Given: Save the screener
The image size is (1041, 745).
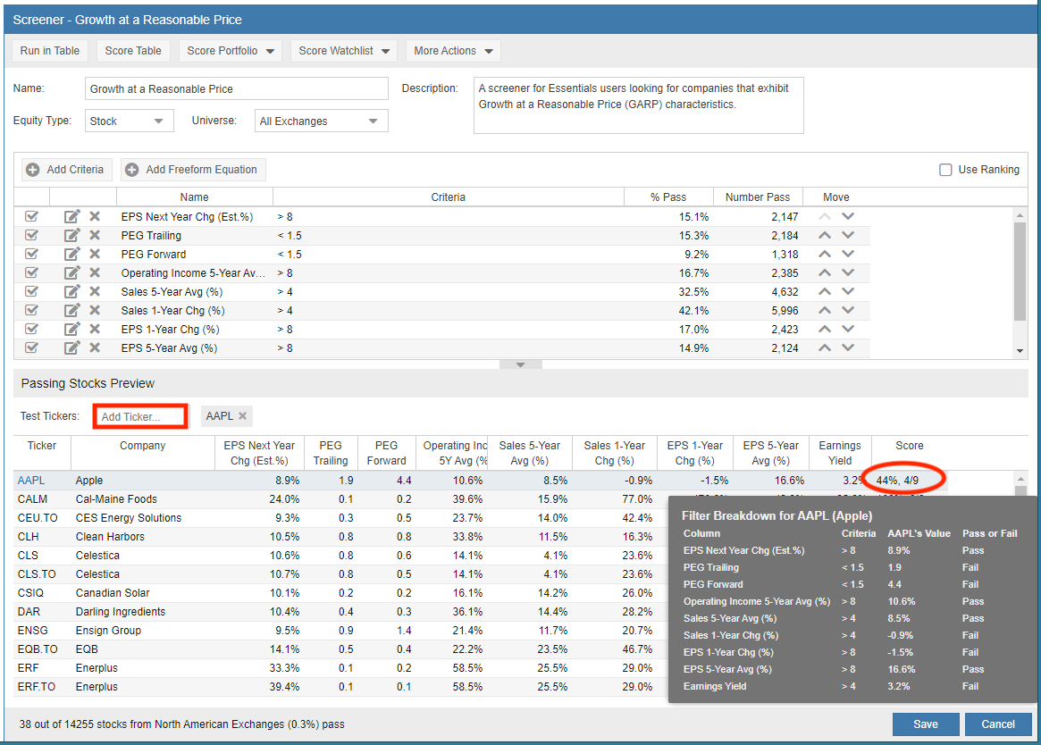Looking at the screenshot, I should tap(926, 724).
